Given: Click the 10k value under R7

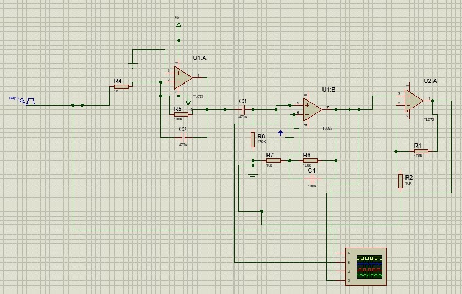Looking at the screenshot, I should pos(269,165).
